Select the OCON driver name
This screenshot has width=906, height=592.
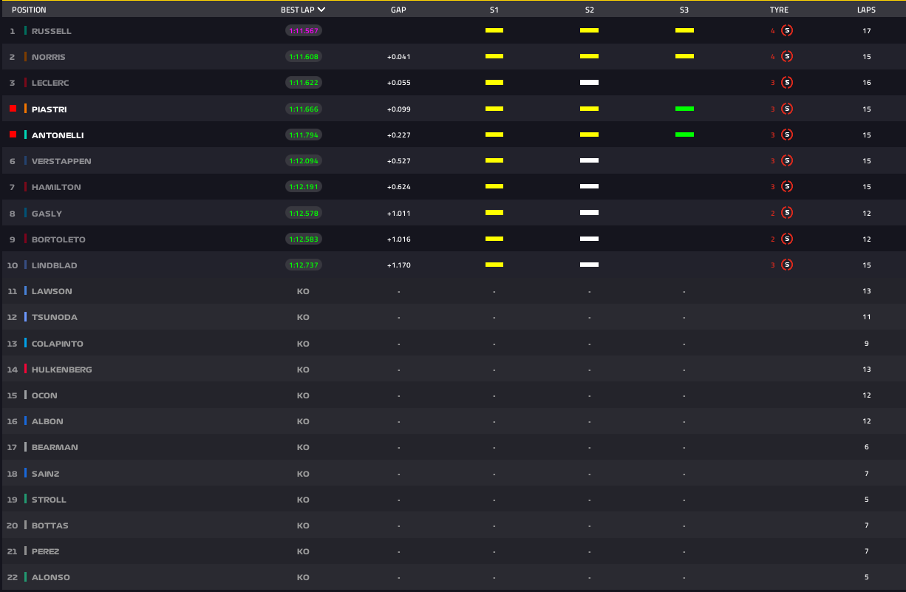click(x=44, y=395)
